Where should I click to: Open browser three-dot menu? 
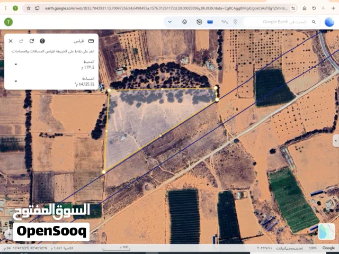(x=6, y=8)
